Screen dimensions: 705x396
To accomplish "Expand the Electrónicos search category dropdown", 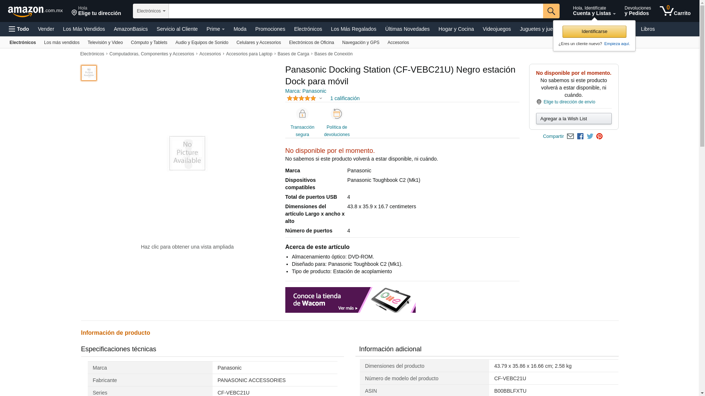I will pos(151,11).
